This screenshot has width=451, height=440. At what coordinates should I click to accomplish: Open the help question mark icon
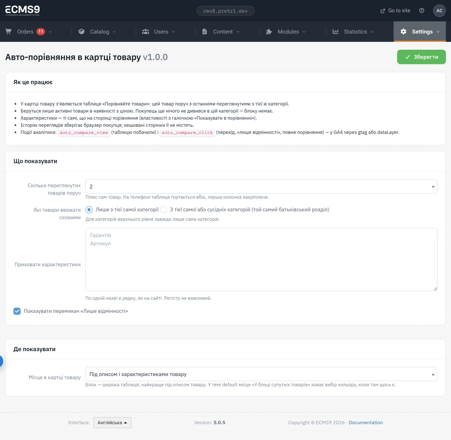point(422,11)
